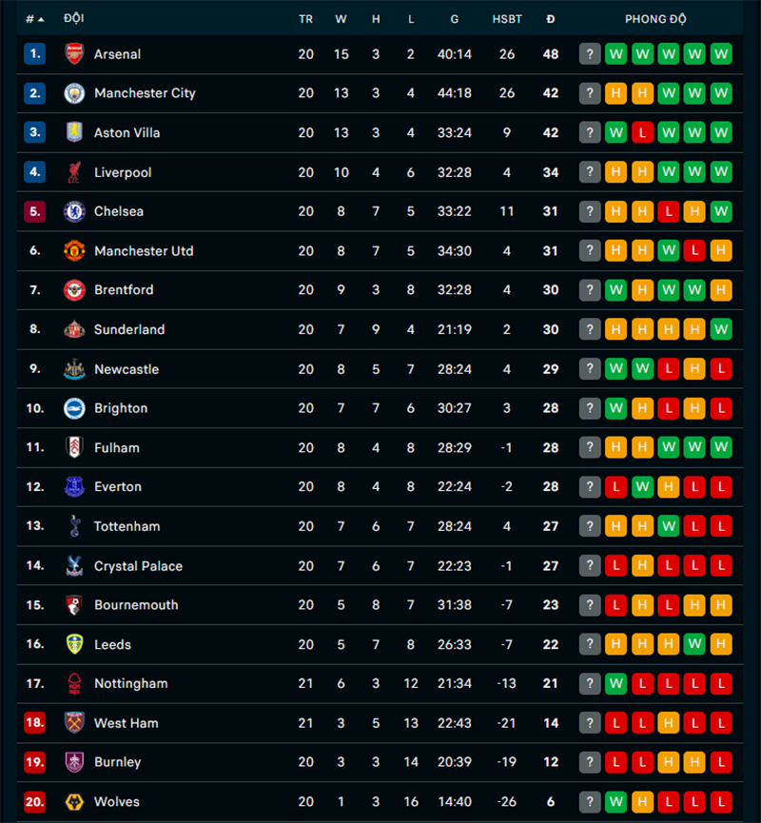Click the Liverpool club crest
Viewport: 761px width, 823px height.
coord(74,172)
